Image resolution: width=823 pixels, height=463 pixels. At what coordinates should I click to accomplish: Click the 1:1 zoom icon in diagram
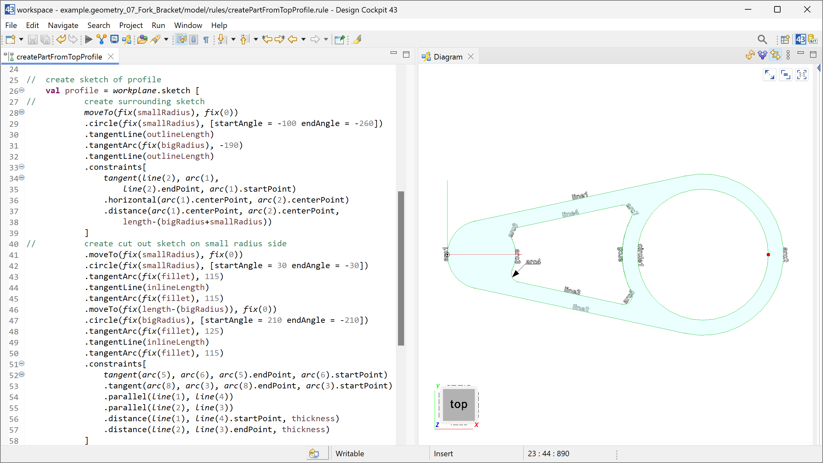tap(802, 75)
